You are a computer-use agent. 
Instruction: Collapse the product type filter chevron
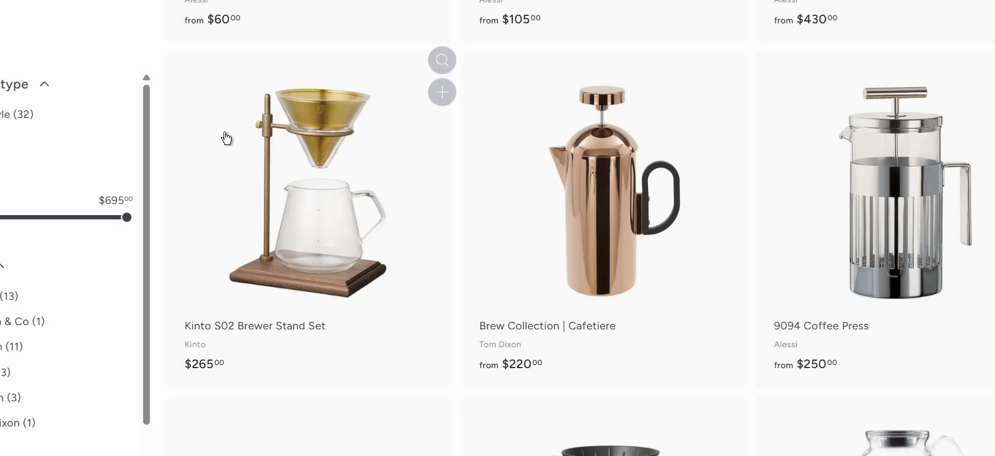[x=44, y=84]
